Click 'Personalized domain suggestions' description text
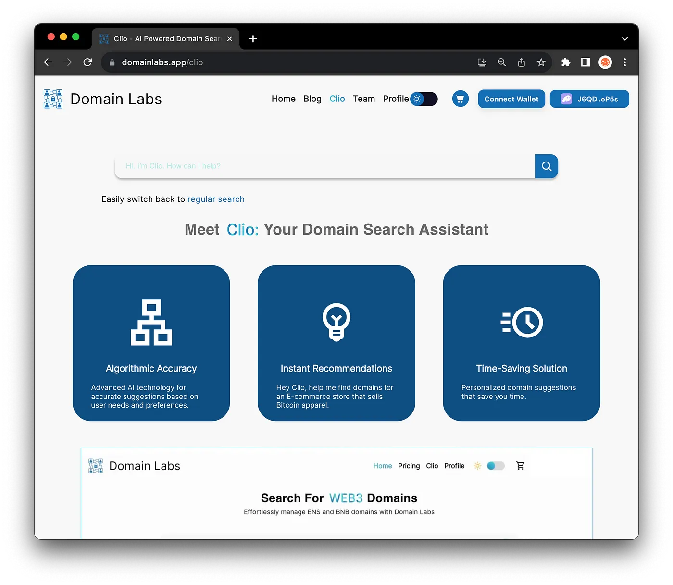The image size is (673, 585). 519,392
